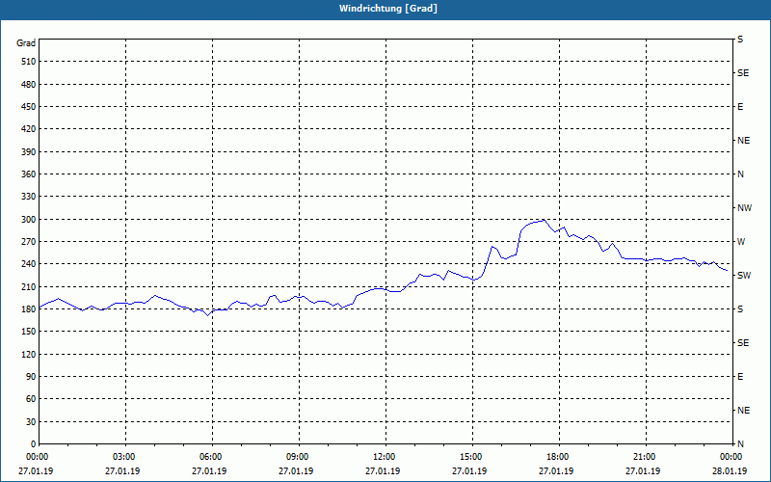Viewport: 771px width, 482px height.
Task: Click the 28.01.19 date label
Action: coord(730,471)
